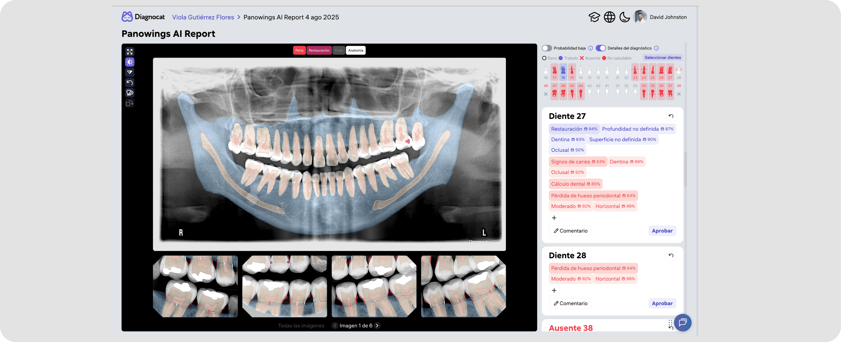Select the brightness/contrast adjustment tool

pos(130,62)
